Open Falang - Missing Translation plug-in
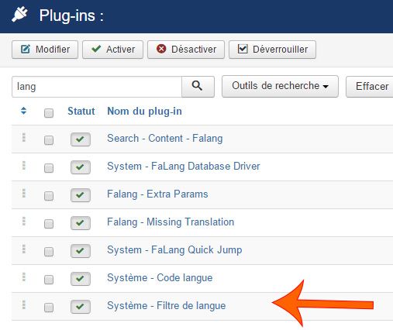The width and height of the screenshot is (393, 330). pos(171,222)
